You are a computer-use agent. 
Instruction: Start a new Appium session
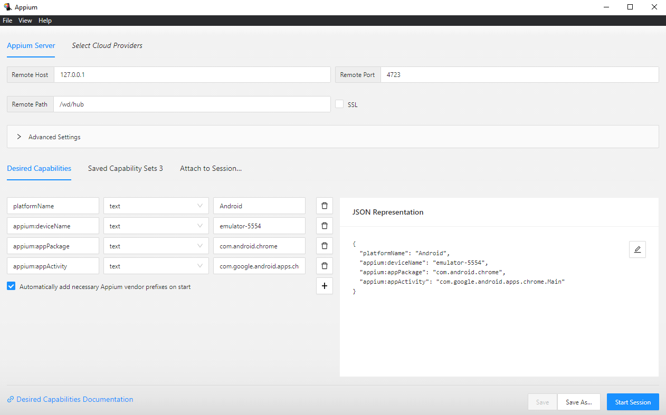point(633,401)
